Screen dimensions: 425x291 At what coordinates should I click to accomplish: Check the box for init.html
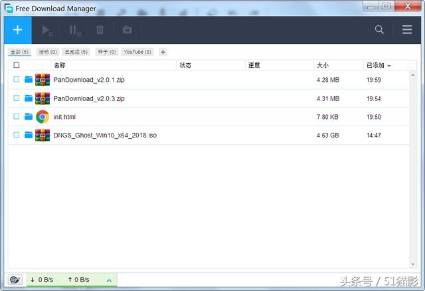coord(17,116)
